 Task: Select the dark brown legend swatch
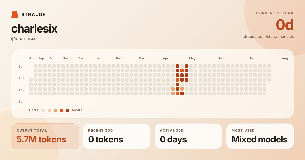[68, 110]
